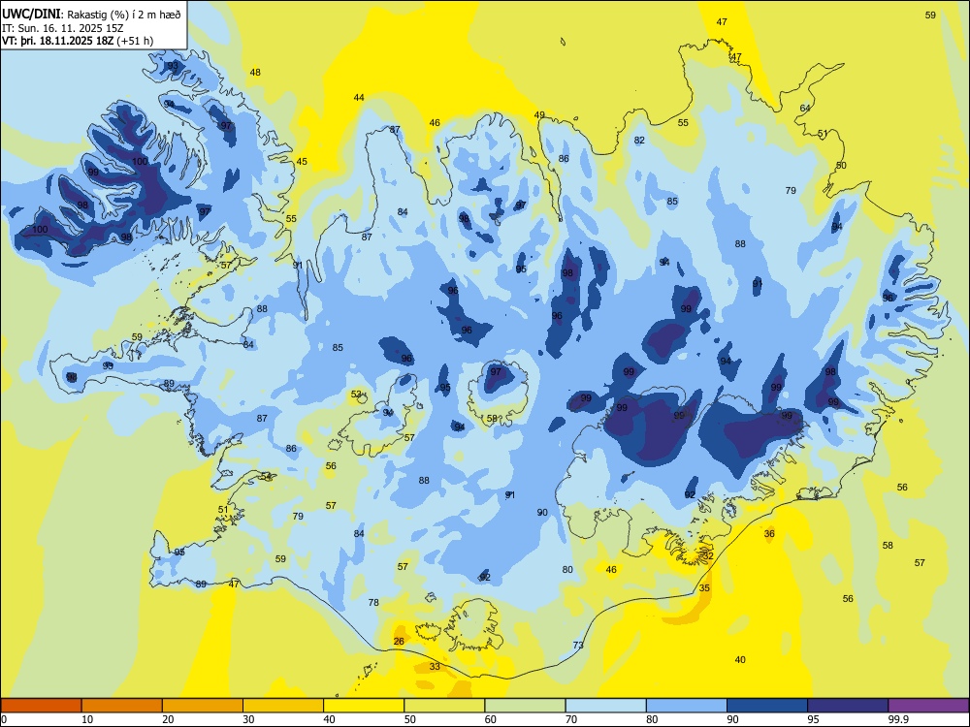The height and width of the screenshot is (727, 970).
Task: Click the low humidity value '26'
Action: tap(399, 641)
